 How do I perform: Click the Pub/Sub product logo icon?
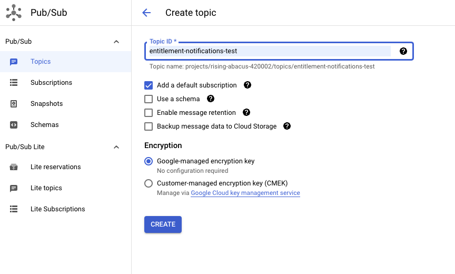tap(14, 13)
